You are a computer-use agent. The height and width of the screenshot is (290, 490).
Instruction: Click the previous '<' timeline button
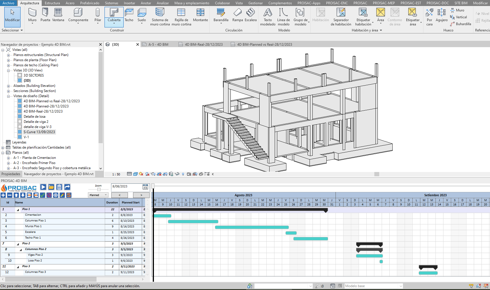click(x=119, y=195)
